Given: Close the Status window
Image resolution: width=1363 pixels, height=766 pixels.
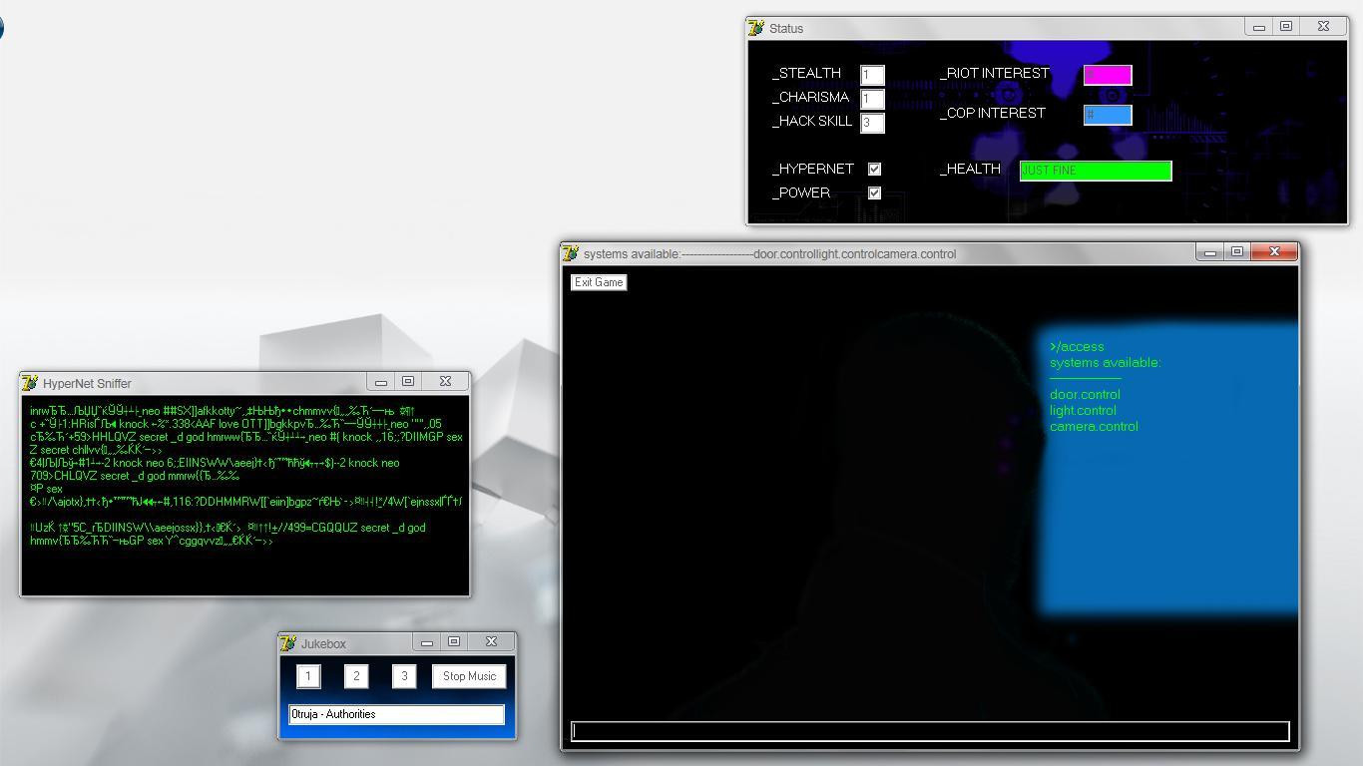Looking at the screenshot, I should [1323, 27].
